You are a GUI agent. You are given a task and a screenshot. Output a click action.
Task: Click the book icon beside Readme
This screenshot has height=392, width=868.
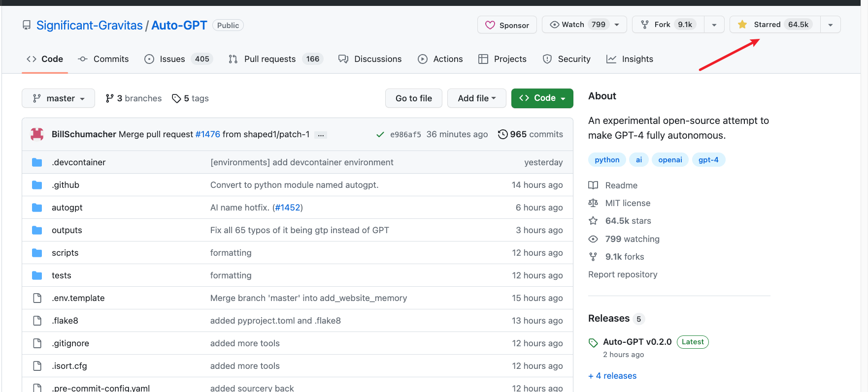click(593, 185)
